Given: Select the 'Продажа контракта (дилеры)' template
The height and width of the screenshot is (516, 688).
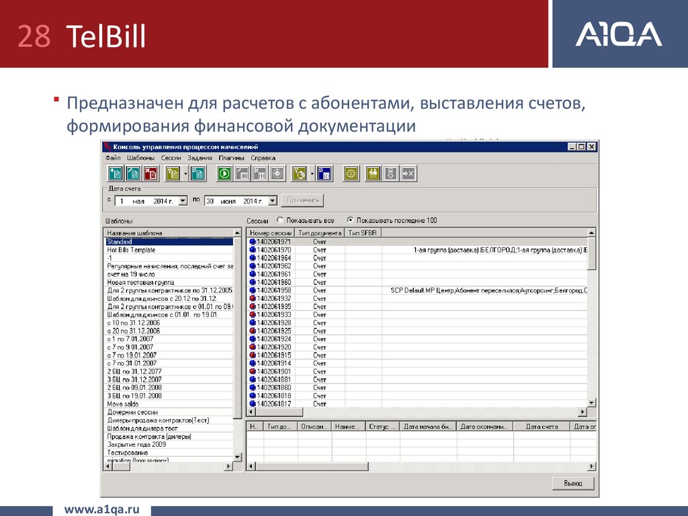Looking at the screenshot, I should [x=169, y=436].
